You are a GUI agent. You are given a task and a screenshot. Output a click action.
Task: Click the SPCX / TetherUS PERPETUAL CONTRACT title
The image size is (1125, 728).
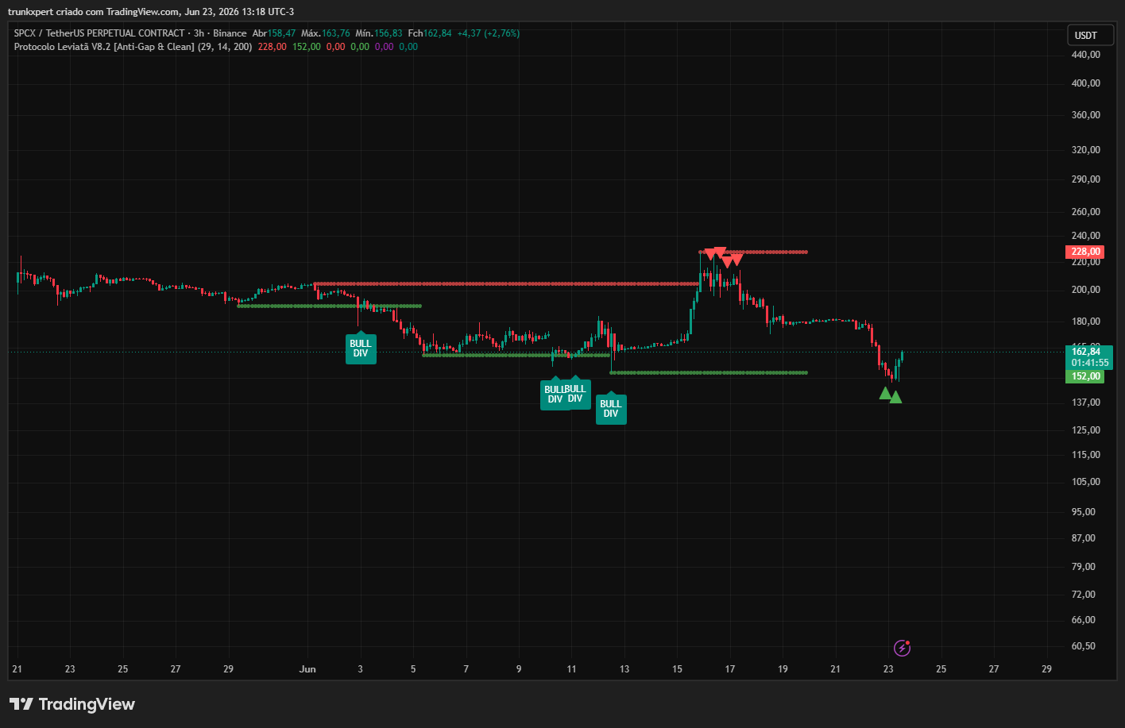99,33
